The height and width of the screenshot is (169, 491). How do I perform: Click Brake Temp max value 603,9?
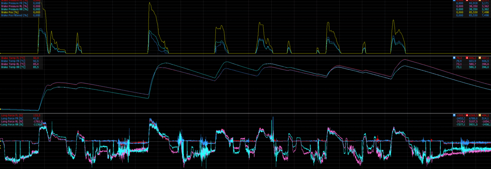click(x=472, y=61)
